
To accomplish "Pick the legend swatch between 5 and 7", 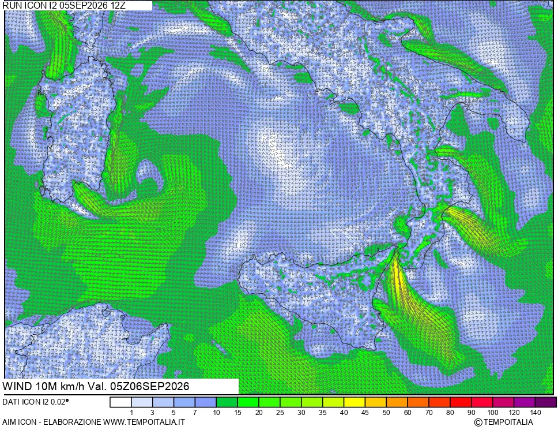I will point(184,402).
